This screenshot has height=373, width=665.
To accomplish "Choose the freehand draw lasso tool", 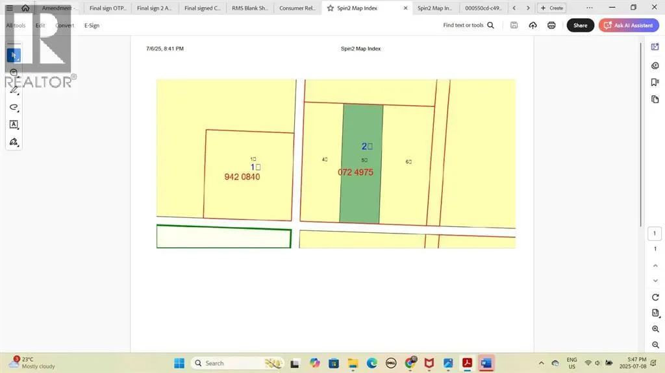I will (14, 107).
